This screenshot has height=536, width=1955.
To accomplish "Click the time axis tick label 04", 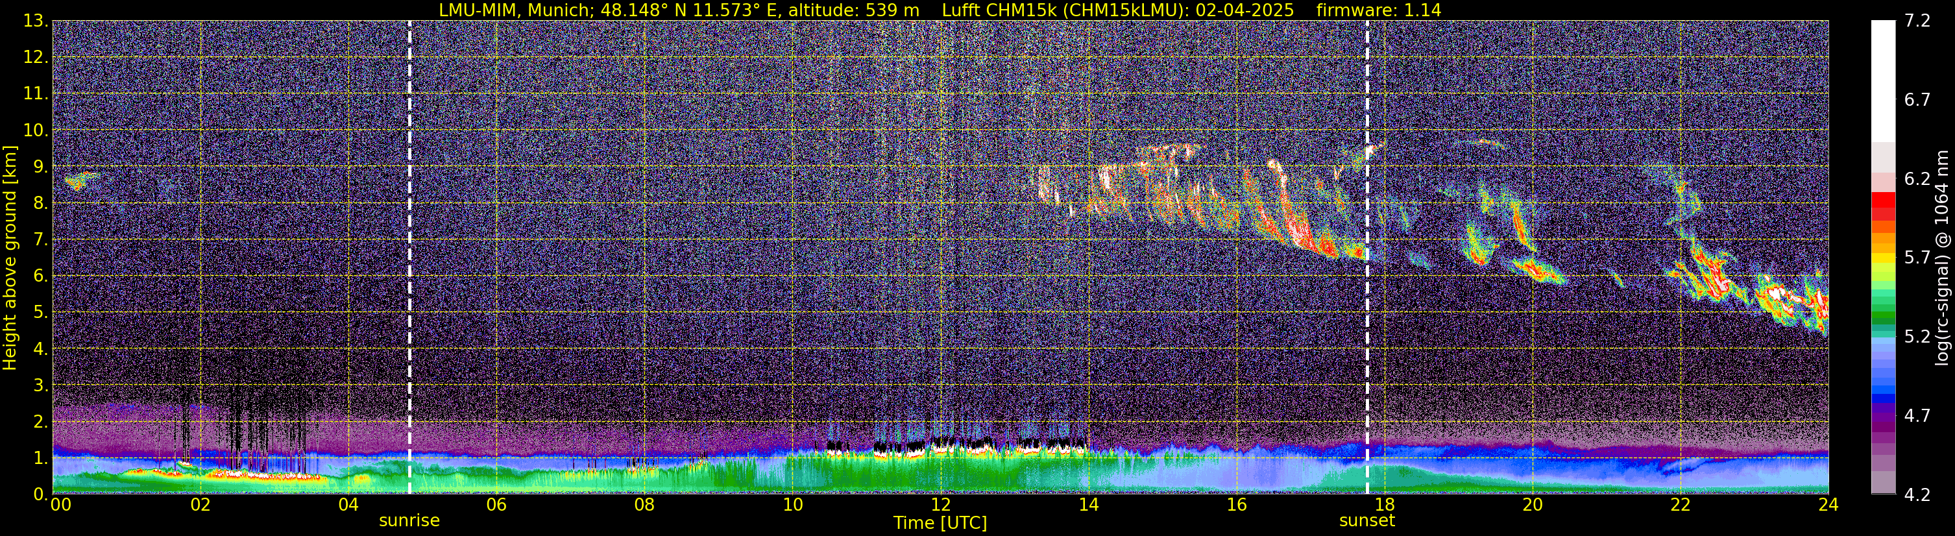I will [348, 506].
